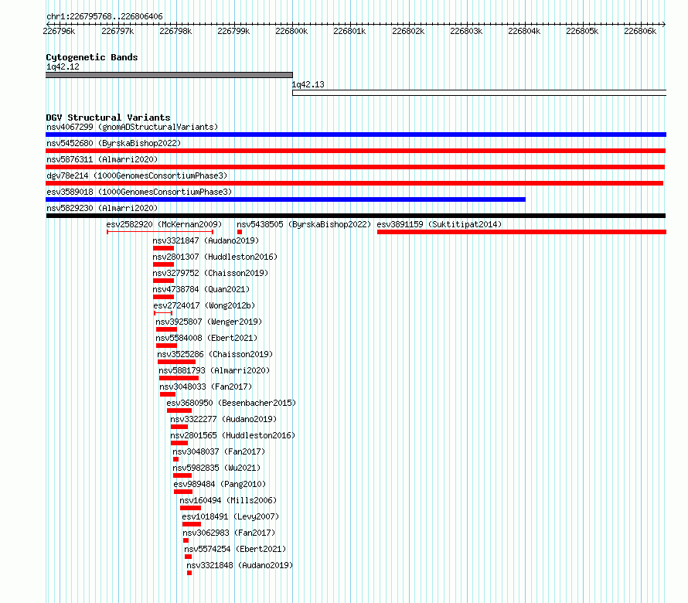Click esv1018491 Levy2007 label
688x603 pixels.
tap(230, 516)
